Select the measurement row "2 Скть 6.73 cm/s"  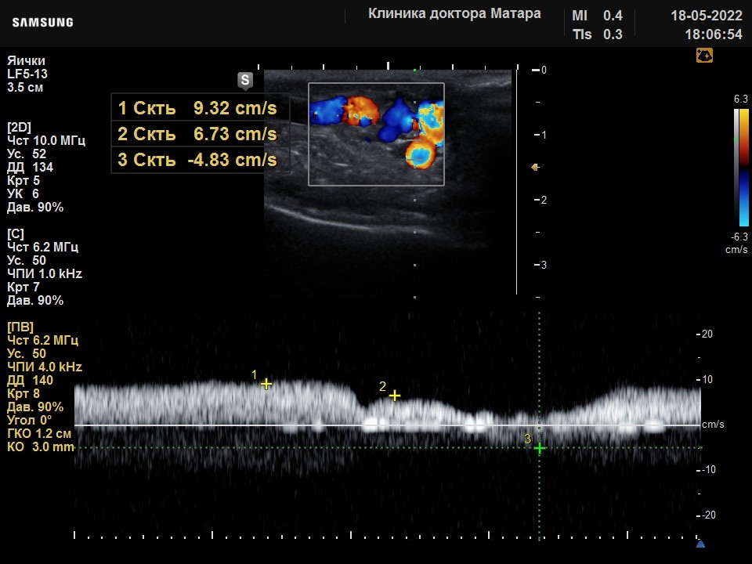click(x=200, y=134)
